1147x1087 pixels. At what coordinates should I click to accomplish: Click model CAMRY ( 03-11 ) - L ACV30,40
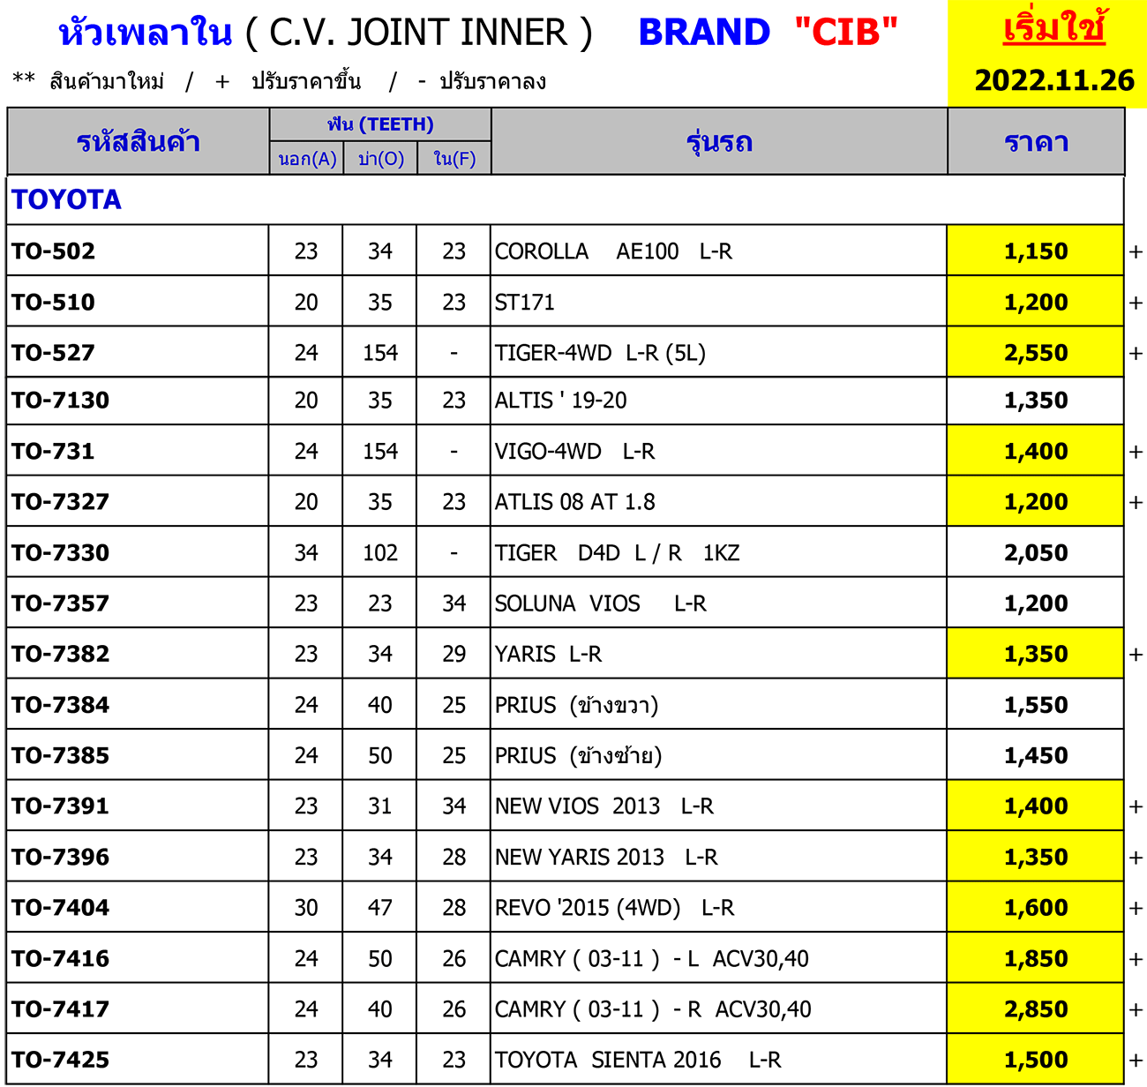[651, 958]
